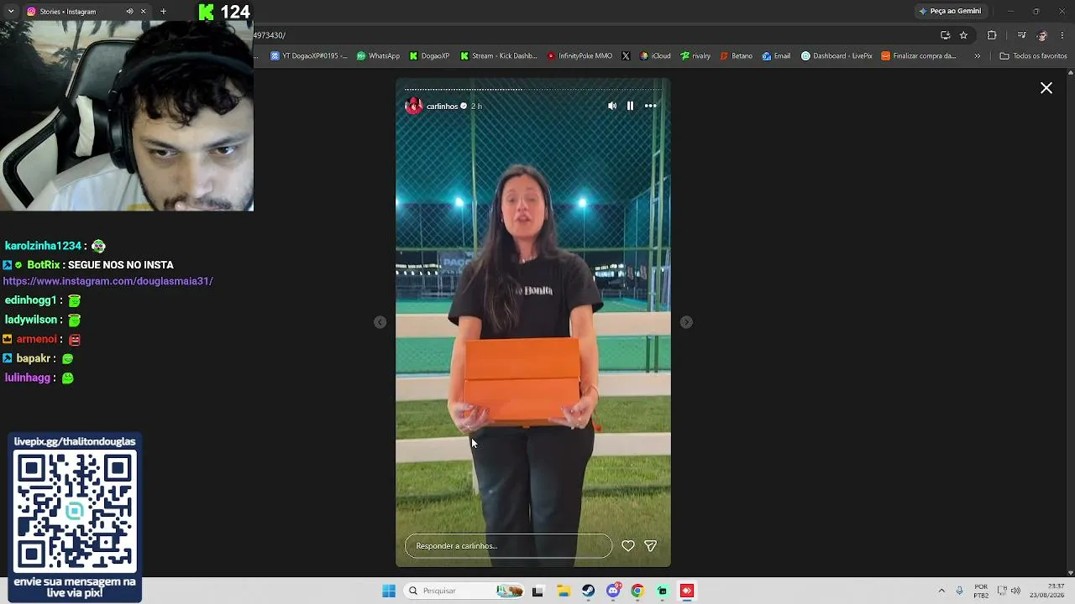The width and height of the screenshot is (1075, 604).
Task: Open the iCloud bookmark
Action: pyautogui.click(x=655, y=56)
